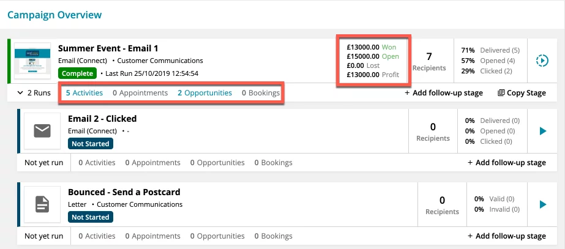565x249 pixels.
Task: Open the 5 Activities link
Action: coord(84,93)
